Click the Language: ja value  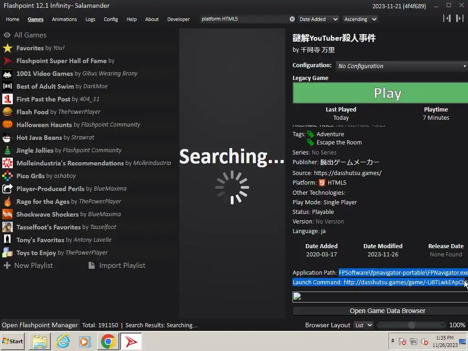323,231
